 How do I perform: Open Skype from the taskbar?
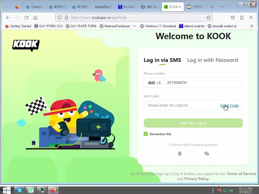19,190
